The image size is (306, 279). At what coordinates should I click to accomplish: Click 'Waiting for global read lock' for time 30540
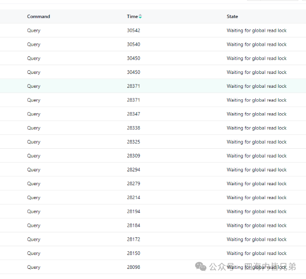click(257, 44)
